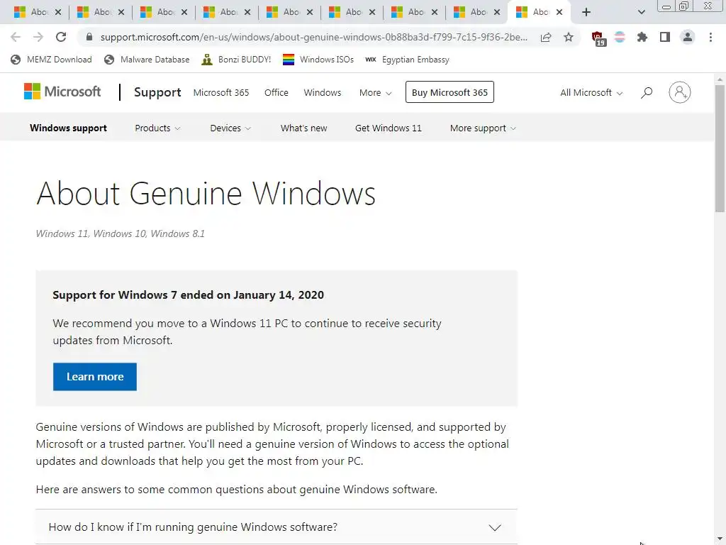Open What's new link
The width and height of the screenshot is (726, 545).
(303, 128)
